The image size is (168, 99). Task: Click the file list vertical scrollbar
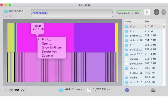[164, 27]
